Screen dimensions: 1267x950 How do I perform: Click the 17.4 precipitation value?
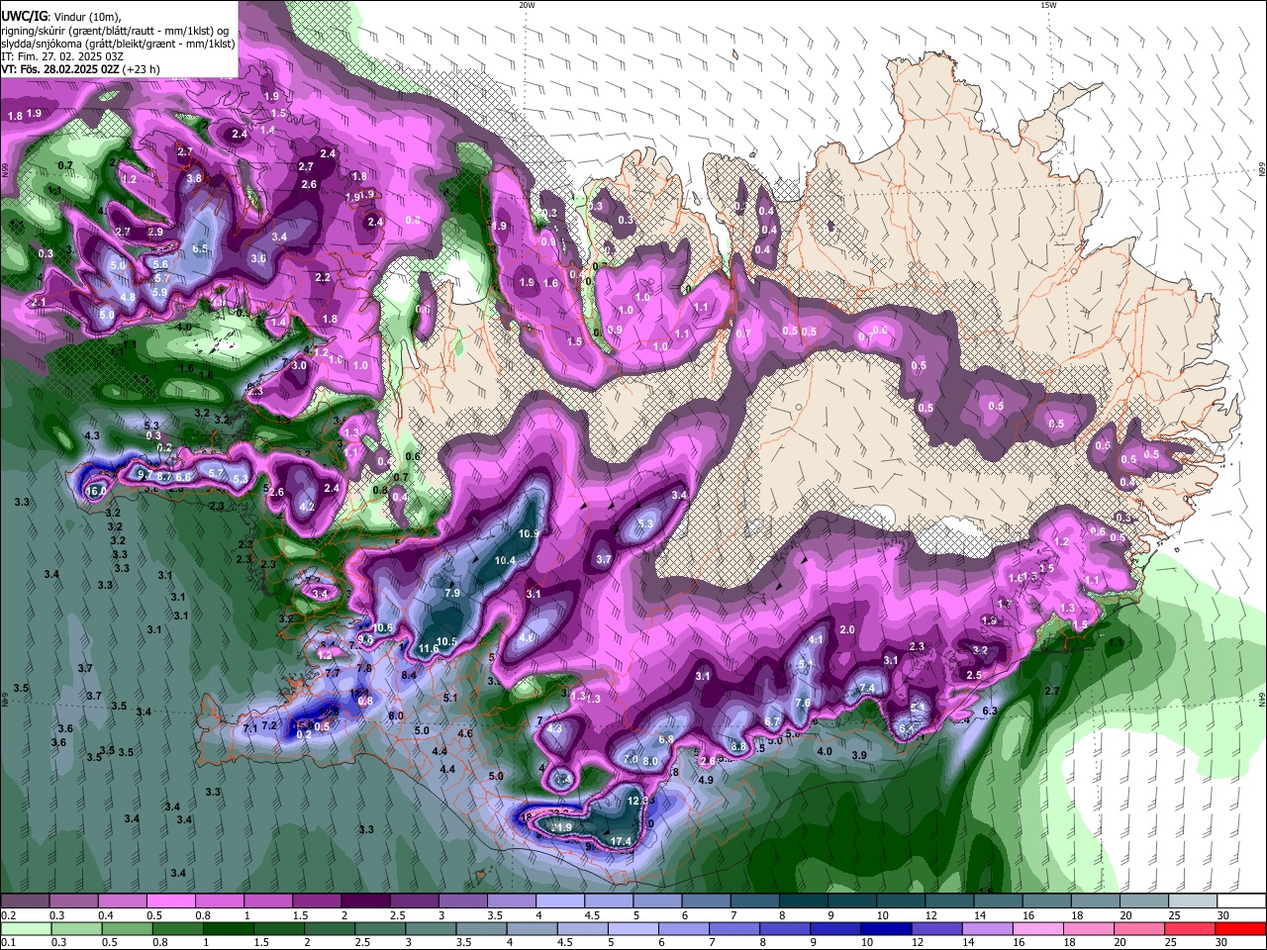coord(621,841)
